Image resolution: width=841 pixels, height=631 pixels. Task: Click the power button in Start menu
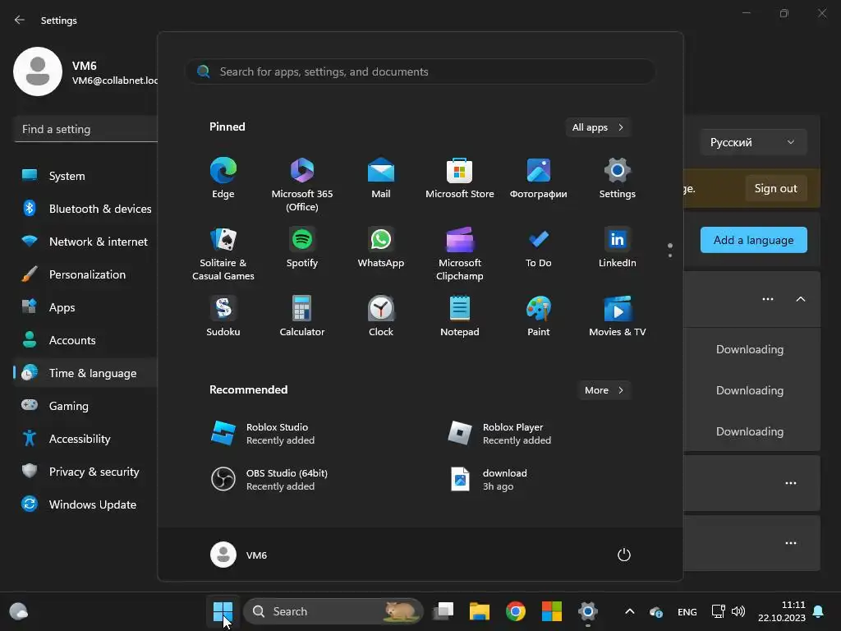[624, 555]
